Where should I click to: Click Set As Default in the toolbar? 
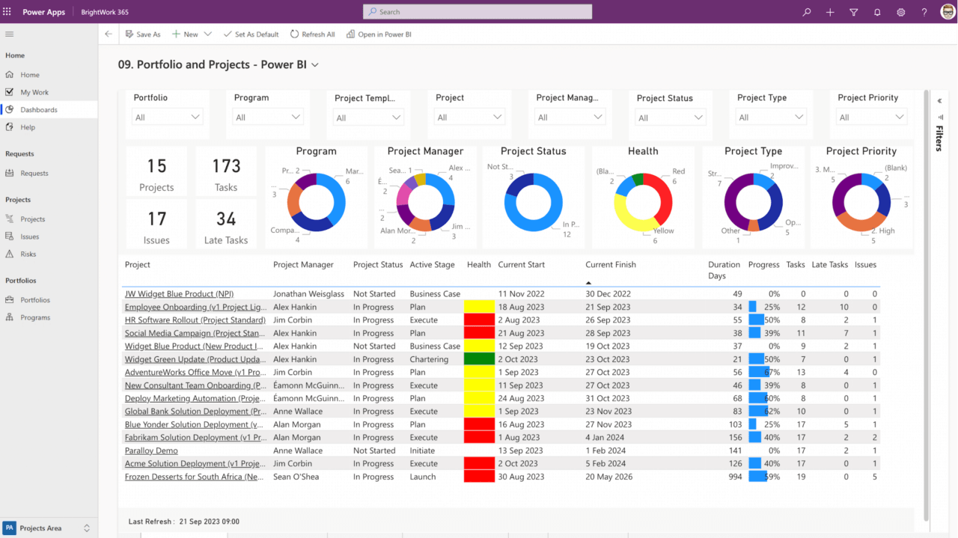click(x=251, y=34)
